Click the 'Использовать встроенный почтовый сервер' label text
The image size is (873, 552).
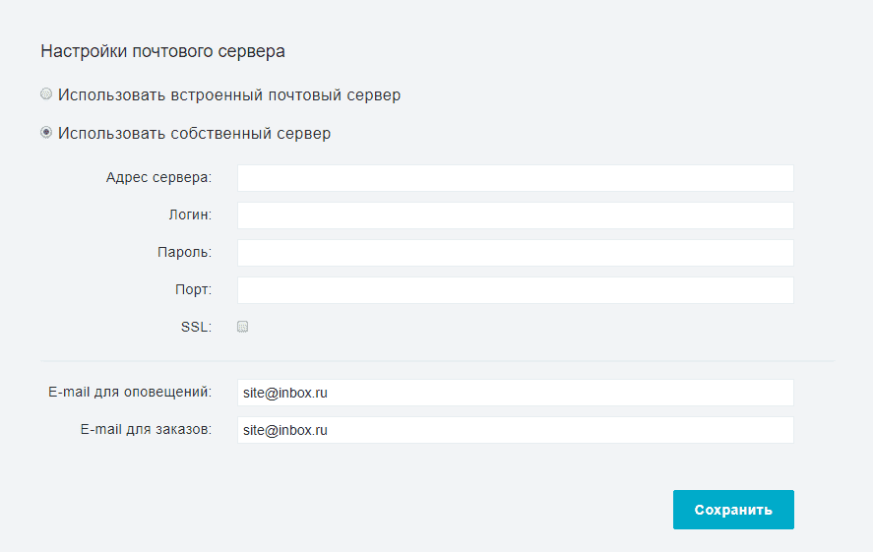[229, 95]
